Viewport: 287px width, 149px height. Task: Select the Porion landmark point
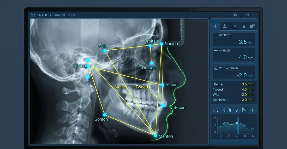pyautogui.click(x=89, y=66)
